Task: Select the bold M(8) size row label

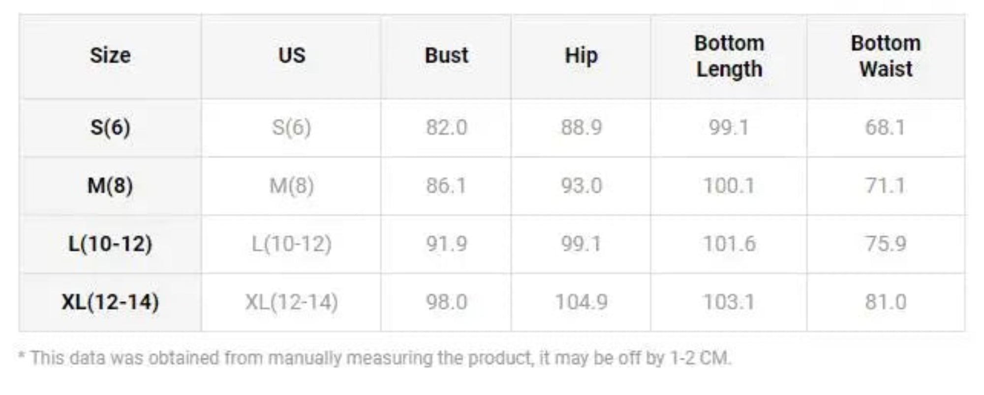Action: click(110, 186)
